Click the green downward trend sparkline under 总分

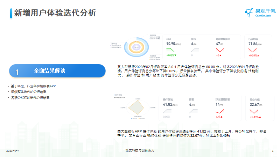click(170, 50)
